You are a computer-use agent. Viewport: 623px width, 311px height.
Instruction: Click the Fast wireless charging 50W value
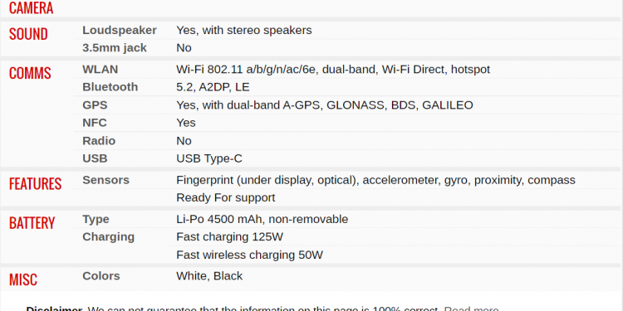(249, 255)
